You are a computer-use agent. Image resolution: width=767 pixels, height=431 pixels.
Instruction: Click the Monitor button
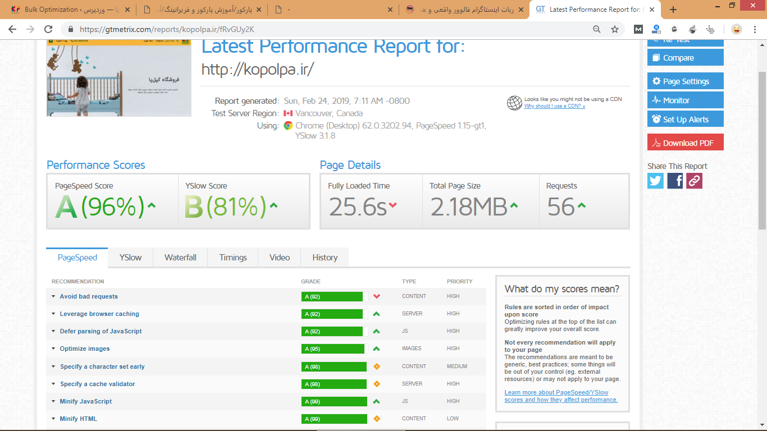pos(686,100)
